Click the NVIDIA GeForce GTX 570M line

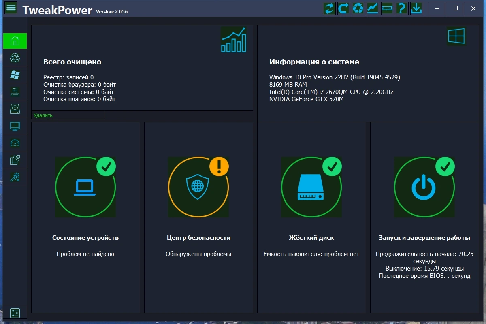[306, 99]
